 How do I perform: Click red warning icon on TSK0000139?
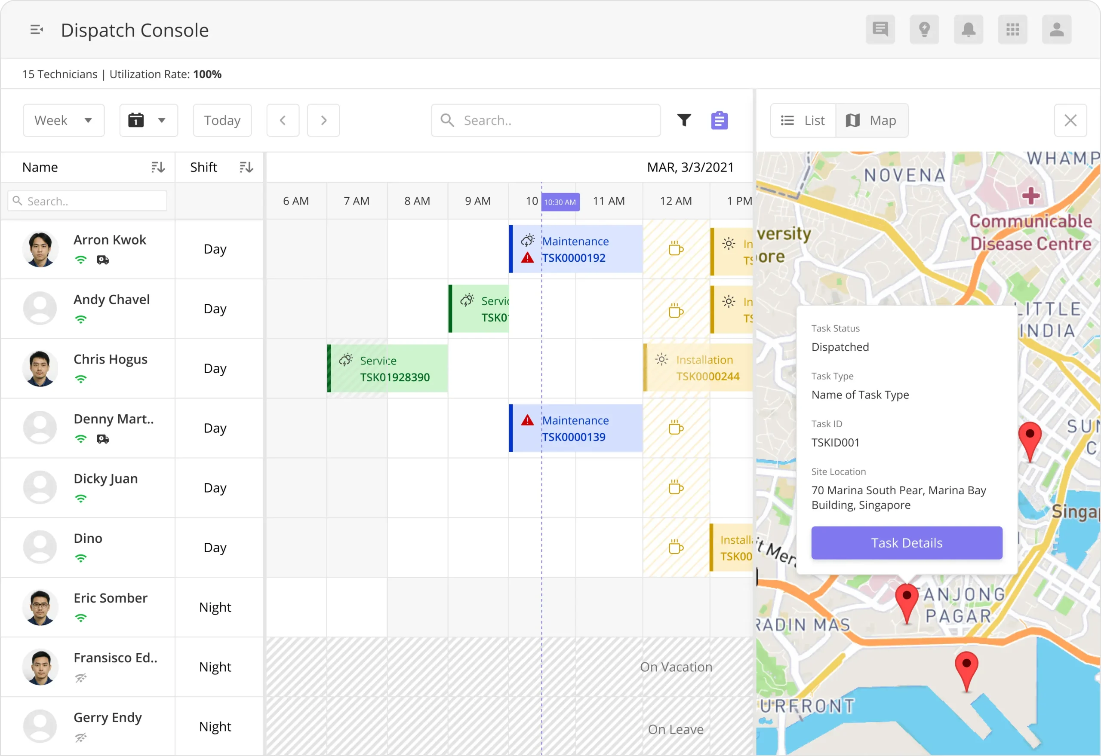527,420
